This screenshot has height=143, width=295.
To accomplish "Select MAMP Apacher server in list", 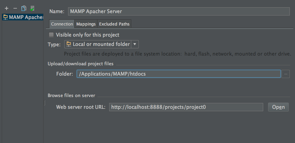I will [x=23, y=17].
